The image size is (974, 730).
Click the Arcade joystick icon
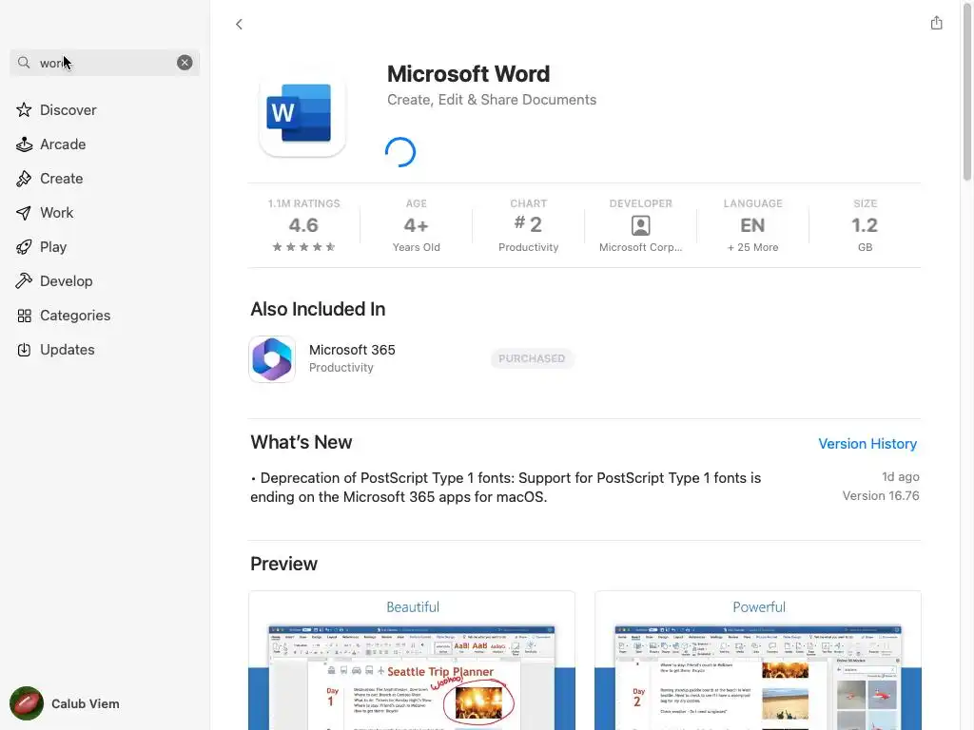pos(24,144)
